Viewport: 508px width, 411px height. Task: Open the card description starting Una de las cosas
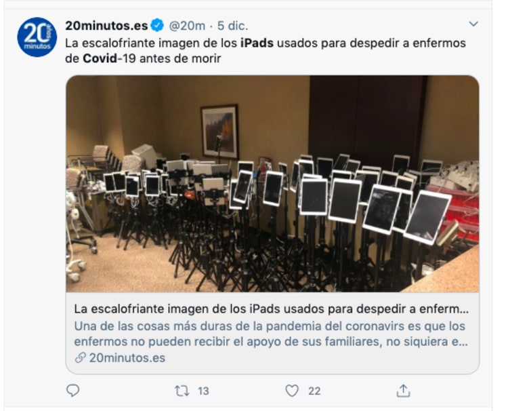[x=271, y=334]
